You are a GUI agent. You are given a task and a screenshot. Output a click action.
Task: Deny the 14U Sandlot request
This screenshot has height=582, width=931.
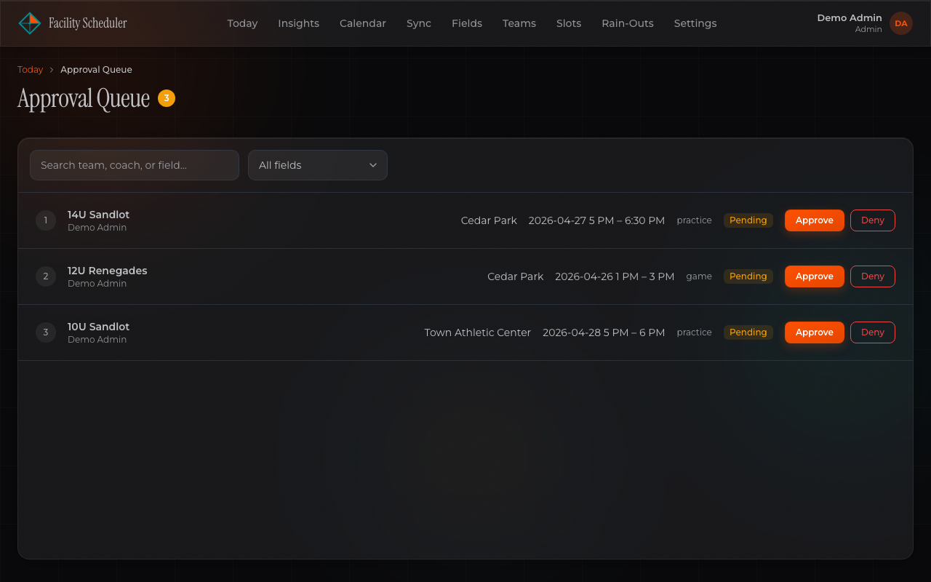873,220
